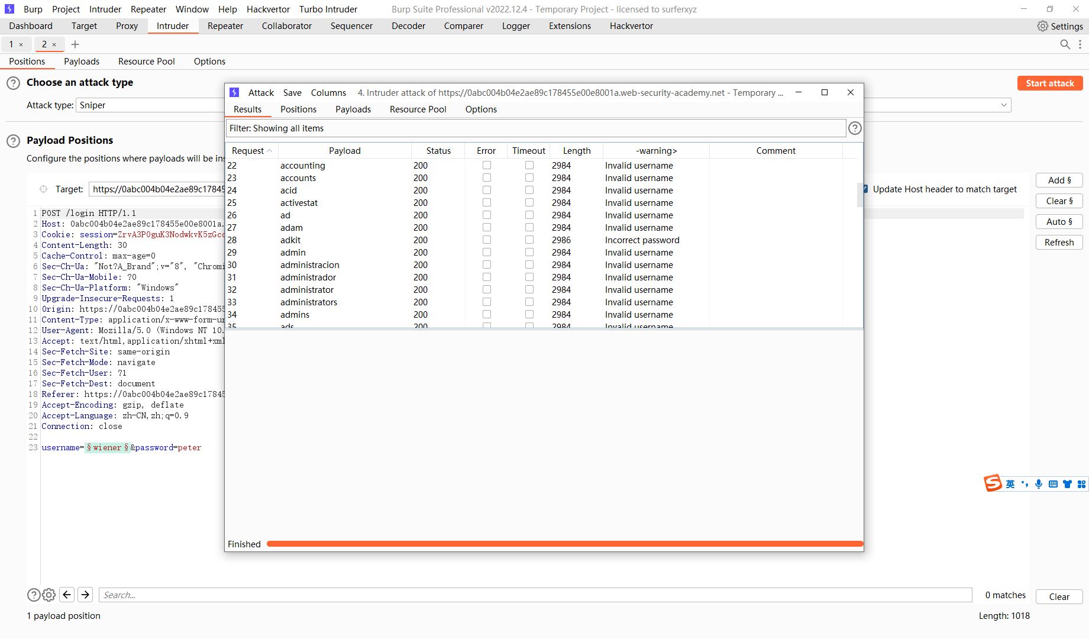
Task: Toggle Sogou punctuation mode icon
Action: [x=1025, y=484]
